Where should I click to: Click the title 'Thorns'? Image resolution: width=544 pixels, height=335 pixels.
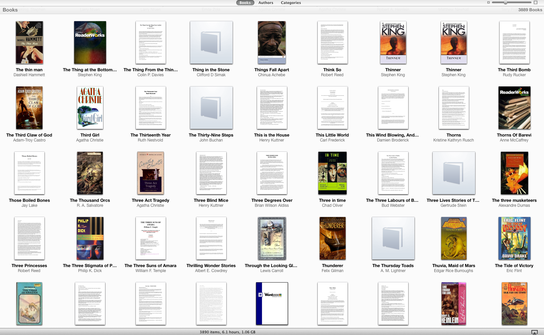(454, 135)
